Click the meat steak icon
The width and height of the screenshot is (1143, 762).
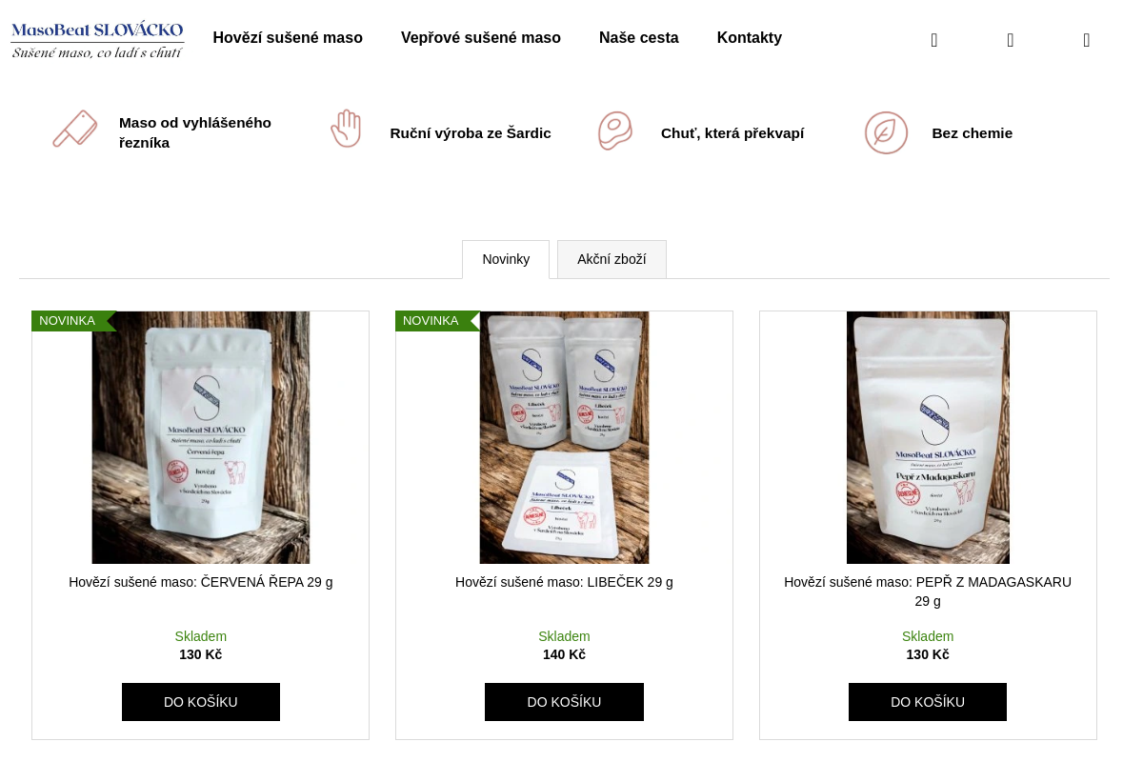click(x=615, y=130)
